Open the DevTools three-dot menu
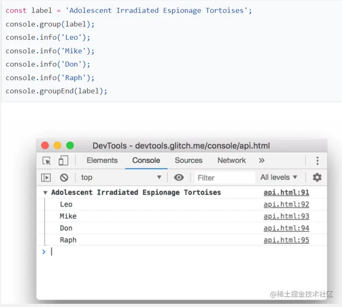Screen dimensions: 342x307 pyautogui.click(x=317, y=161)
